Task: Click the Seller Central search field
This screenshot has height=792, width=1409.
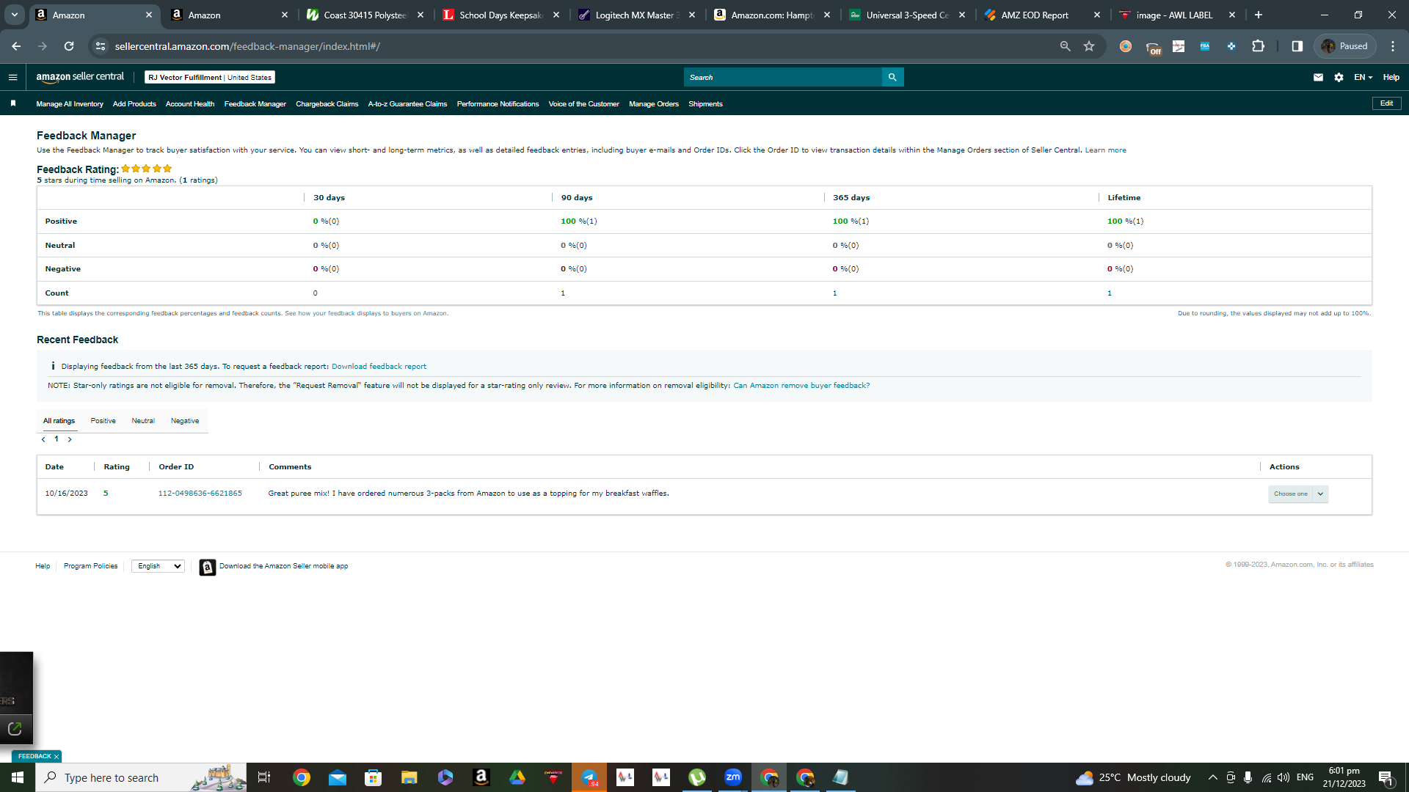Action: (782, 77)
